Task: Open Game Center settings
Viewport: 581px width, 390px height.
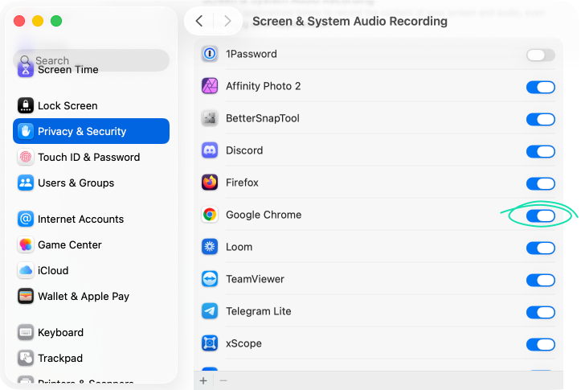Action: click(x=91, y=244)
